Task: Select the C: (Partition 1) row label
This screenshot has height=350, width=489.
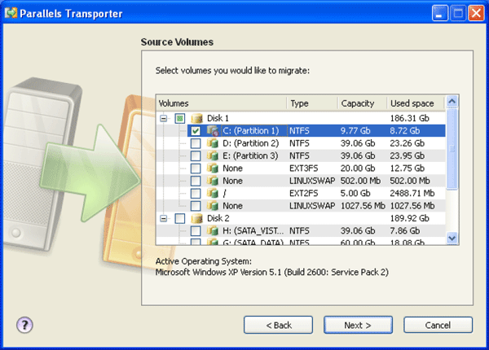Action: (x=251, y=131)
